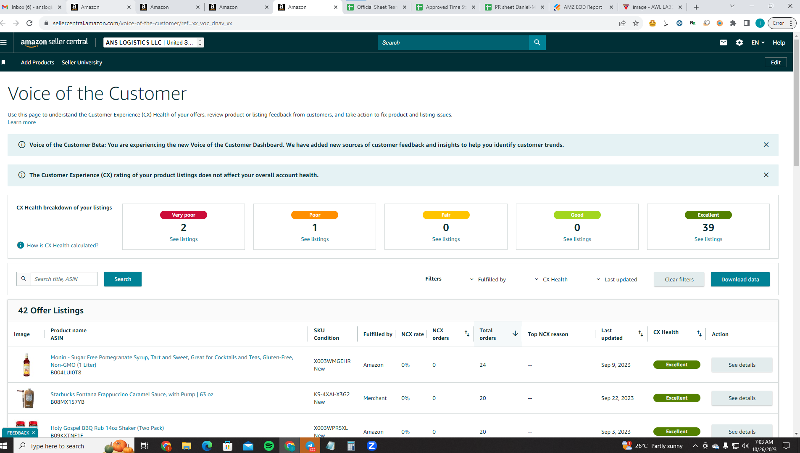800x453 pixels.
Task: Open Starbucks Fontana Frappuccino Caramel Sauce link
Action: click(132, 394)
